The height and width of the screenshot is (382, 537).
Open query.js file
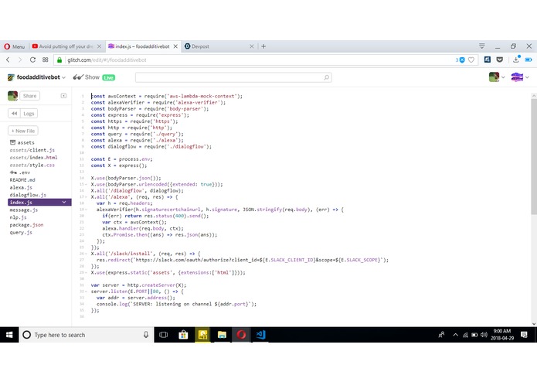[21, 233]
